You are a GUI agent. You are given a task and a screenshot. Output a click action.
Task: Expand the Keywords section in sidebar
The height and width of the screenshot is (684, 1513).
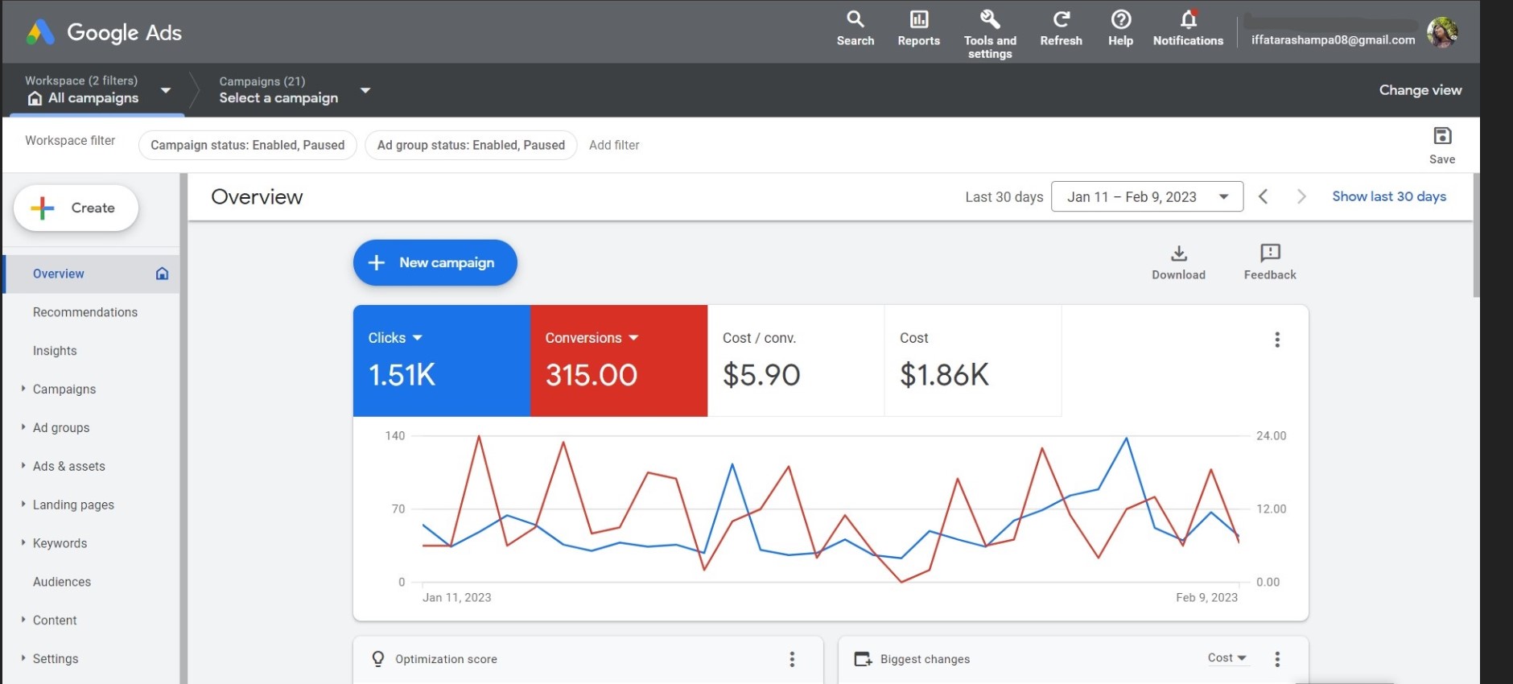point(23,543)
